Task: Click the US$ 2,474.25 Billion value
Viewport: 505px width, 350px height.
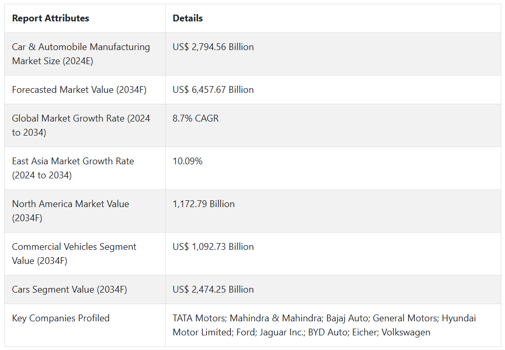Action: point(213,289)
